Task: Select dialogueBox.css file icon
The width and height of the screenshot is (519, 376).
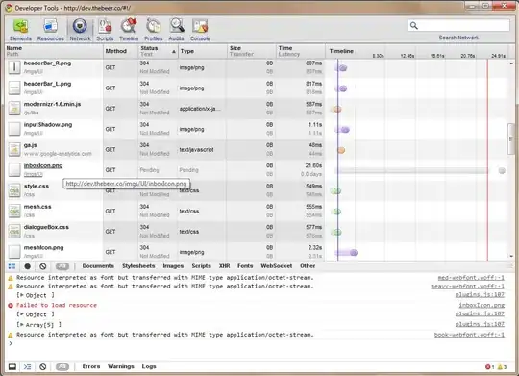Action: click(x=14, y=232)
